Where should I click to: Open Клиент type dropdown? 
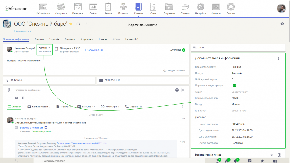(x=44, y=48)
